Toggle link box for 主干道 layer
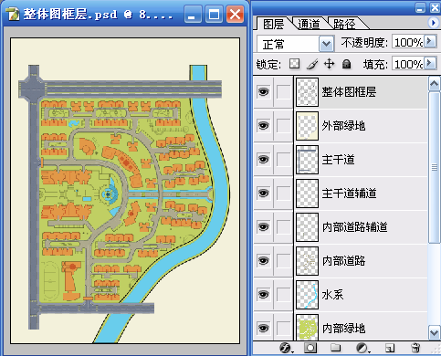Viewport: 441px width, 356px height. (x=284, y=159)
